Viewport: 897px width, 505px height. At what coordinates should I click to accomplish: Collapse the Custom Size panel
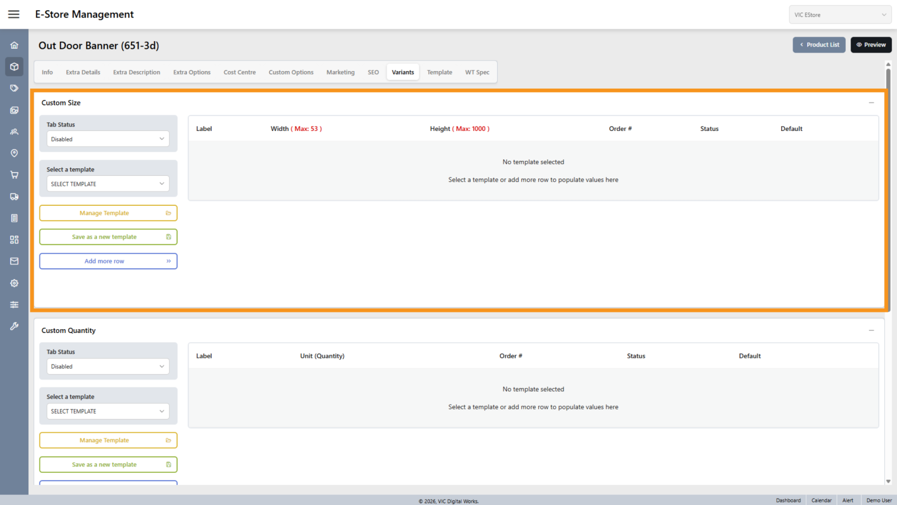coord(871,103)
